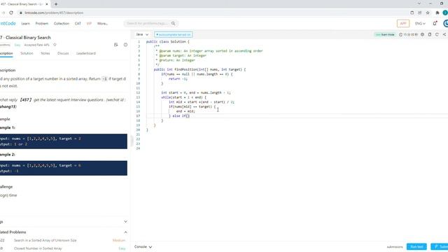Switch to the Discuss tab
448x252 pixels.
point(63,53)
